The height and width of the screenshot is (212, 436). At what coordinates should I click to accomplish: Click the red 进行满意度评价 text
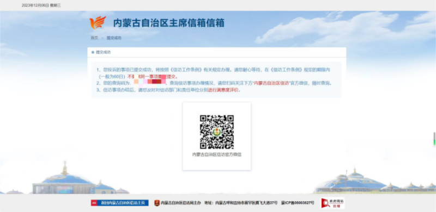coord(223,90)
